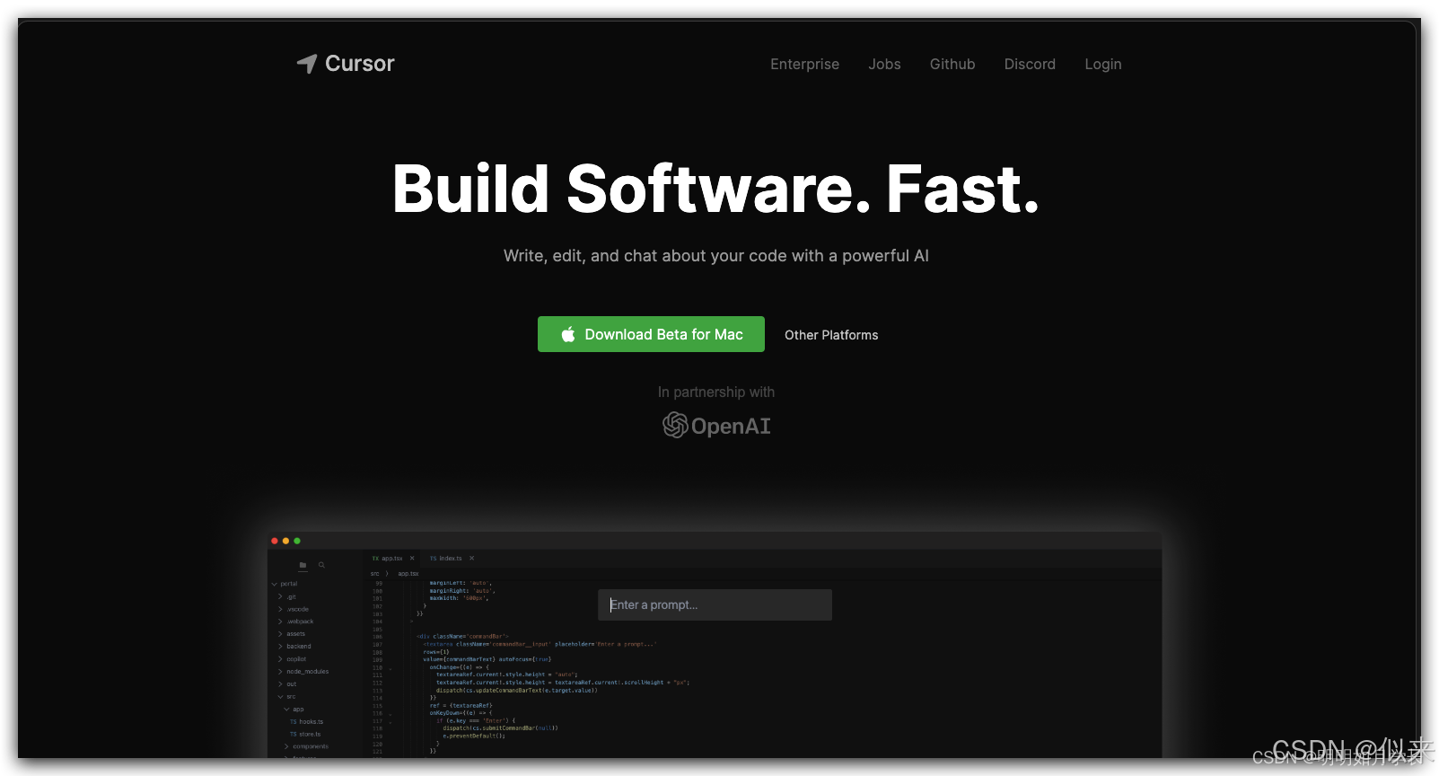This screenshot has width=1439, height=776.
Task: Go to the Jobs page
Action: coord(884,65)
